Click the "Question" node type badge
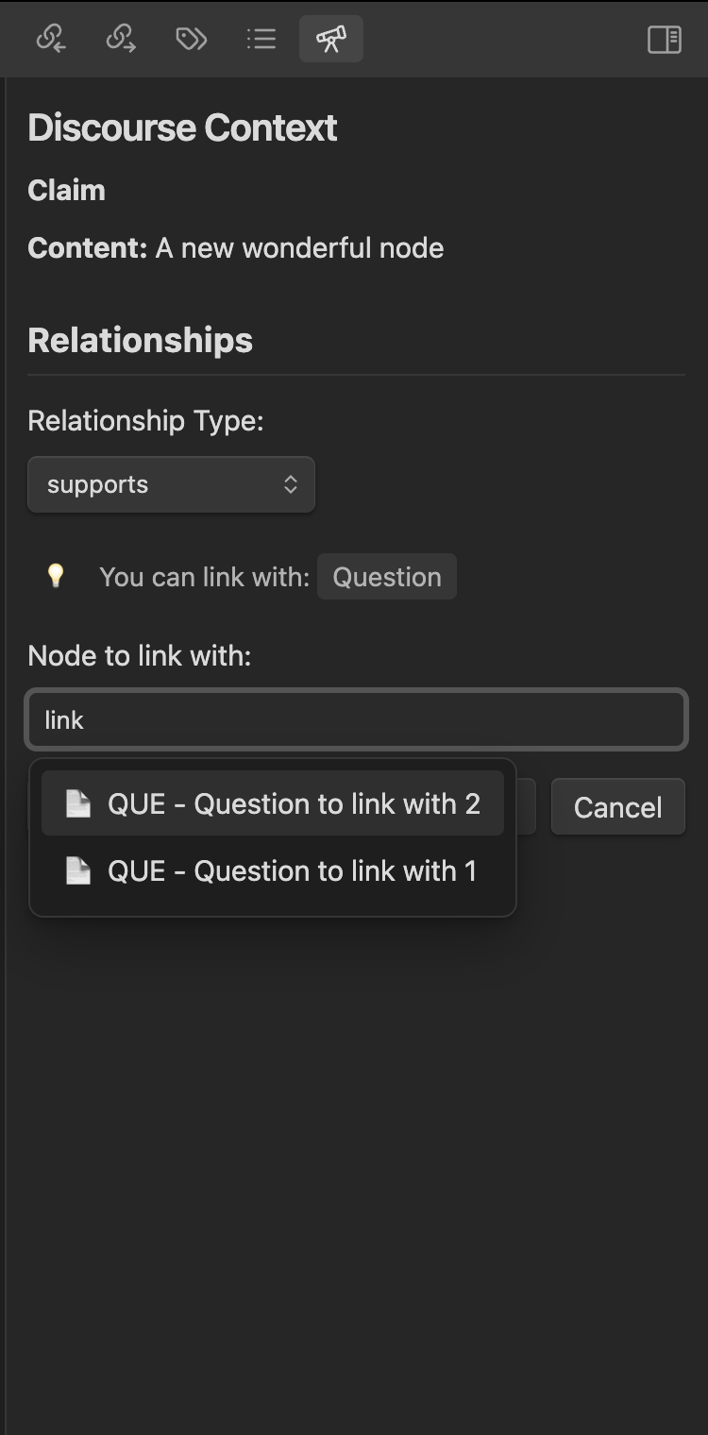Image resolution: width=708 pixels, height=1435 pixels. point(387,577)
